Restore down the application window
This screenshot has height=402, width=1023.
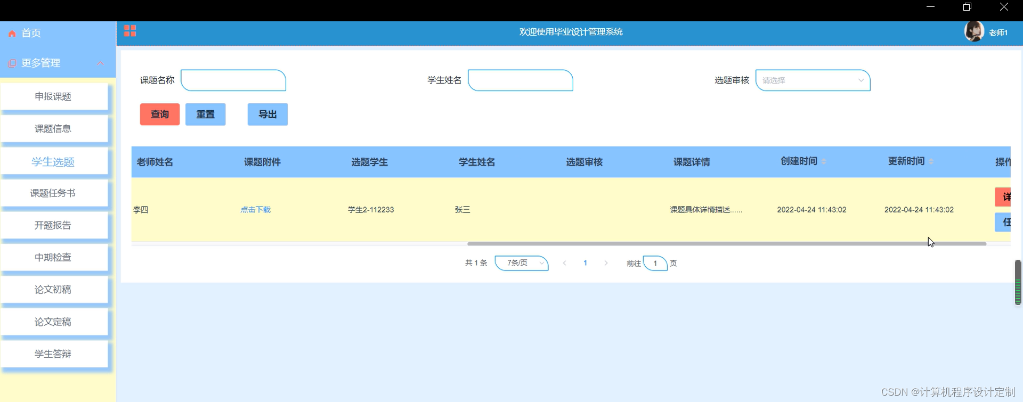967,7
